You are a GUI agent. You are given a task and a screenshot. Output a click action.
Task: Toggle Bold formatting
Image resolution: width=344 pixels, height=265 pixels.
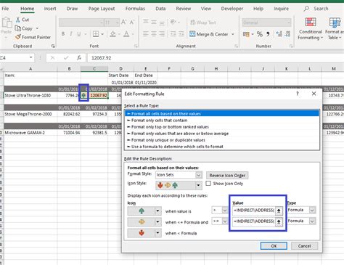point(63,34)
